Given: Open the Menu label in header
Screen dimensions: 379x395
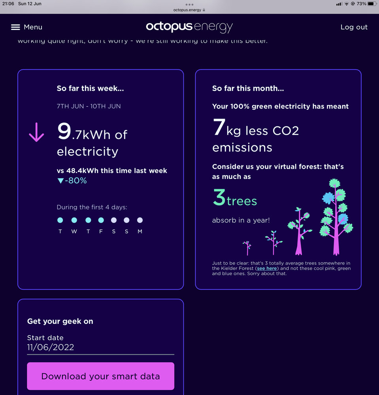Looking at the screenshot, I should (33, 27).
